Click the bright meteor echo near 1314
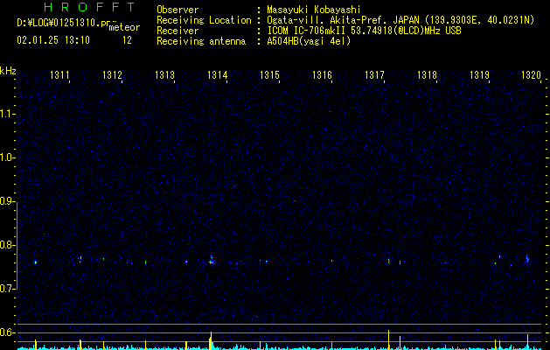This screenshot has height=350, width=550. [211, 260]
